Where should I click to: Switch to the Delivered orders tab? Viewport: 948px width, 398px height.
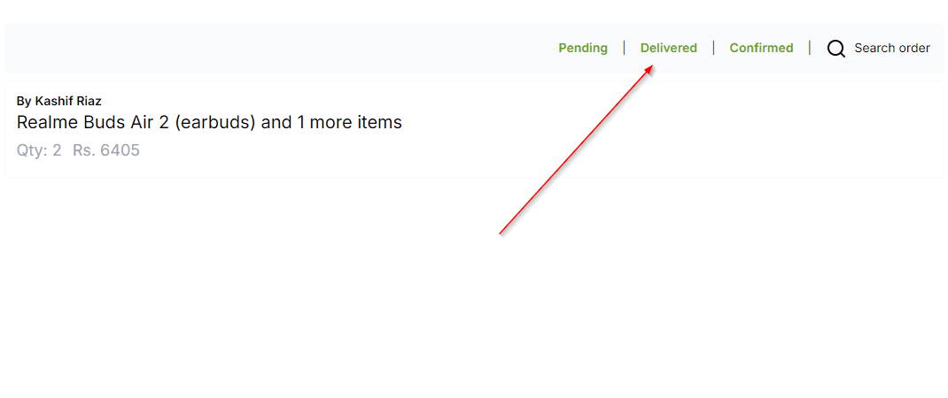coord(669,49)
